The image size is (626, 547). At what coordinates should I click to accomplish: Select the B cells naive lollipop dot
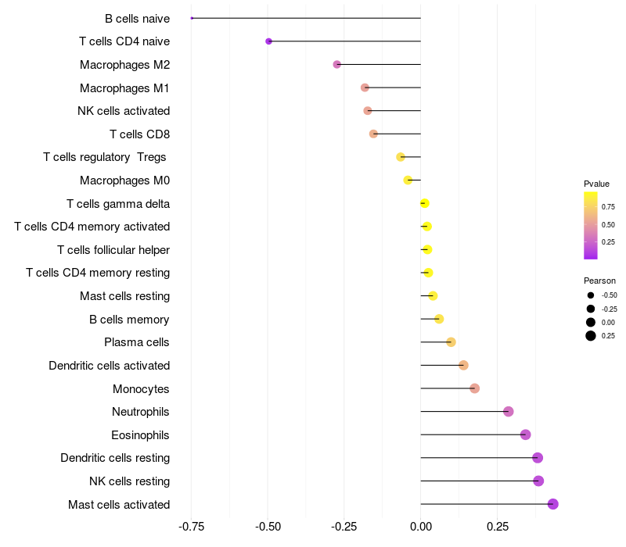pos(192,18)
